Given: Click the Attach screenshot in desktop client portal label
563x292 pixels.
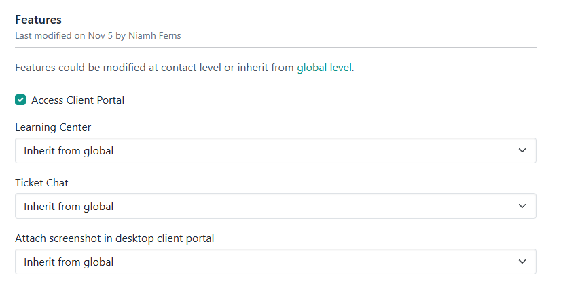Looking at the screenshot, I should [114, 238].
